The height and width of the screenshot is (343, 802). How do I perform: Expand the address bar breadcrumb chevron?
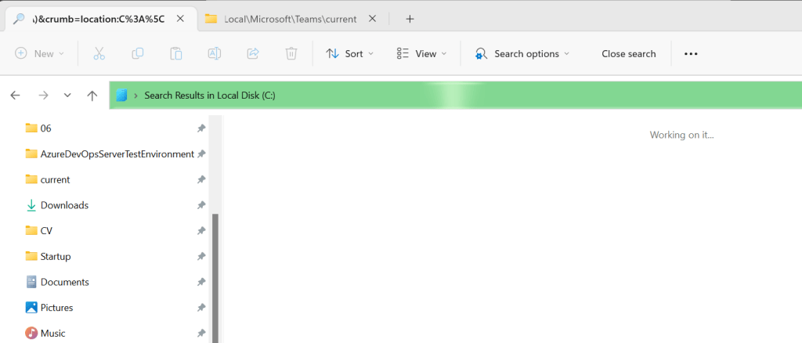coord(135,95)
